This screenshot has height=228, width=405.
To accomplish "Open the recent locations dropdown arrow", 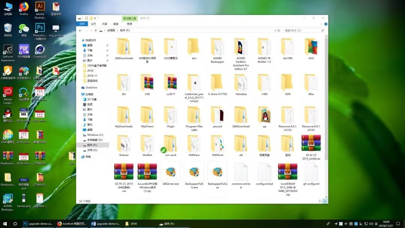I will [91, 30].
